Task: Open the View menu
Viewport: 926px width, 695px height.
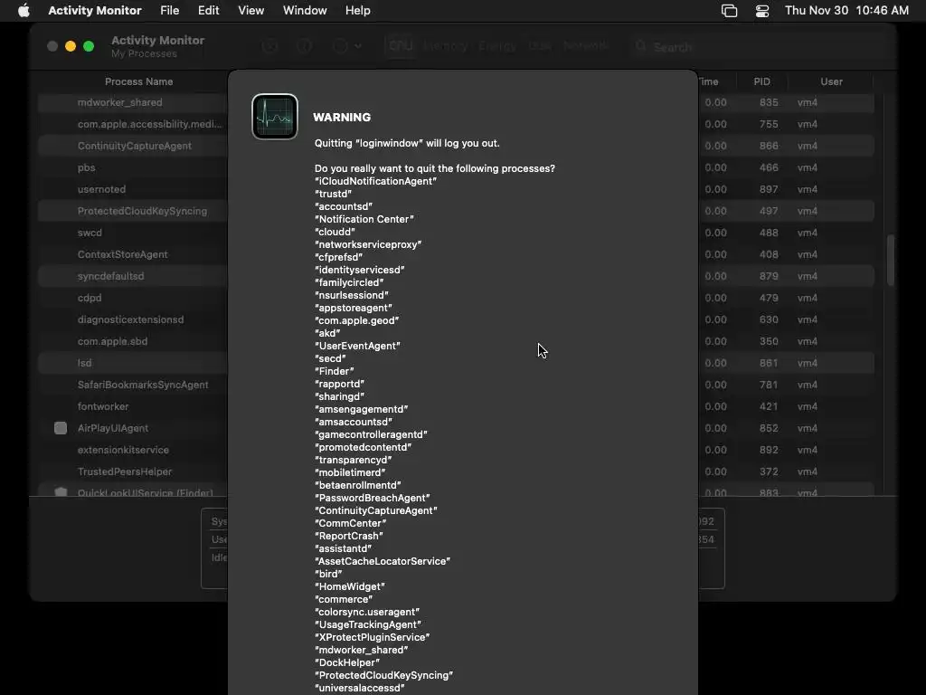Action: (x=251, y=10)
